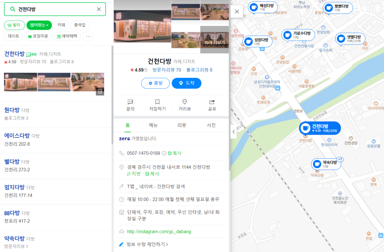Open the large storefront photo in detail panel
Screen dimensions: 384x252
click(x=143, y=27)
